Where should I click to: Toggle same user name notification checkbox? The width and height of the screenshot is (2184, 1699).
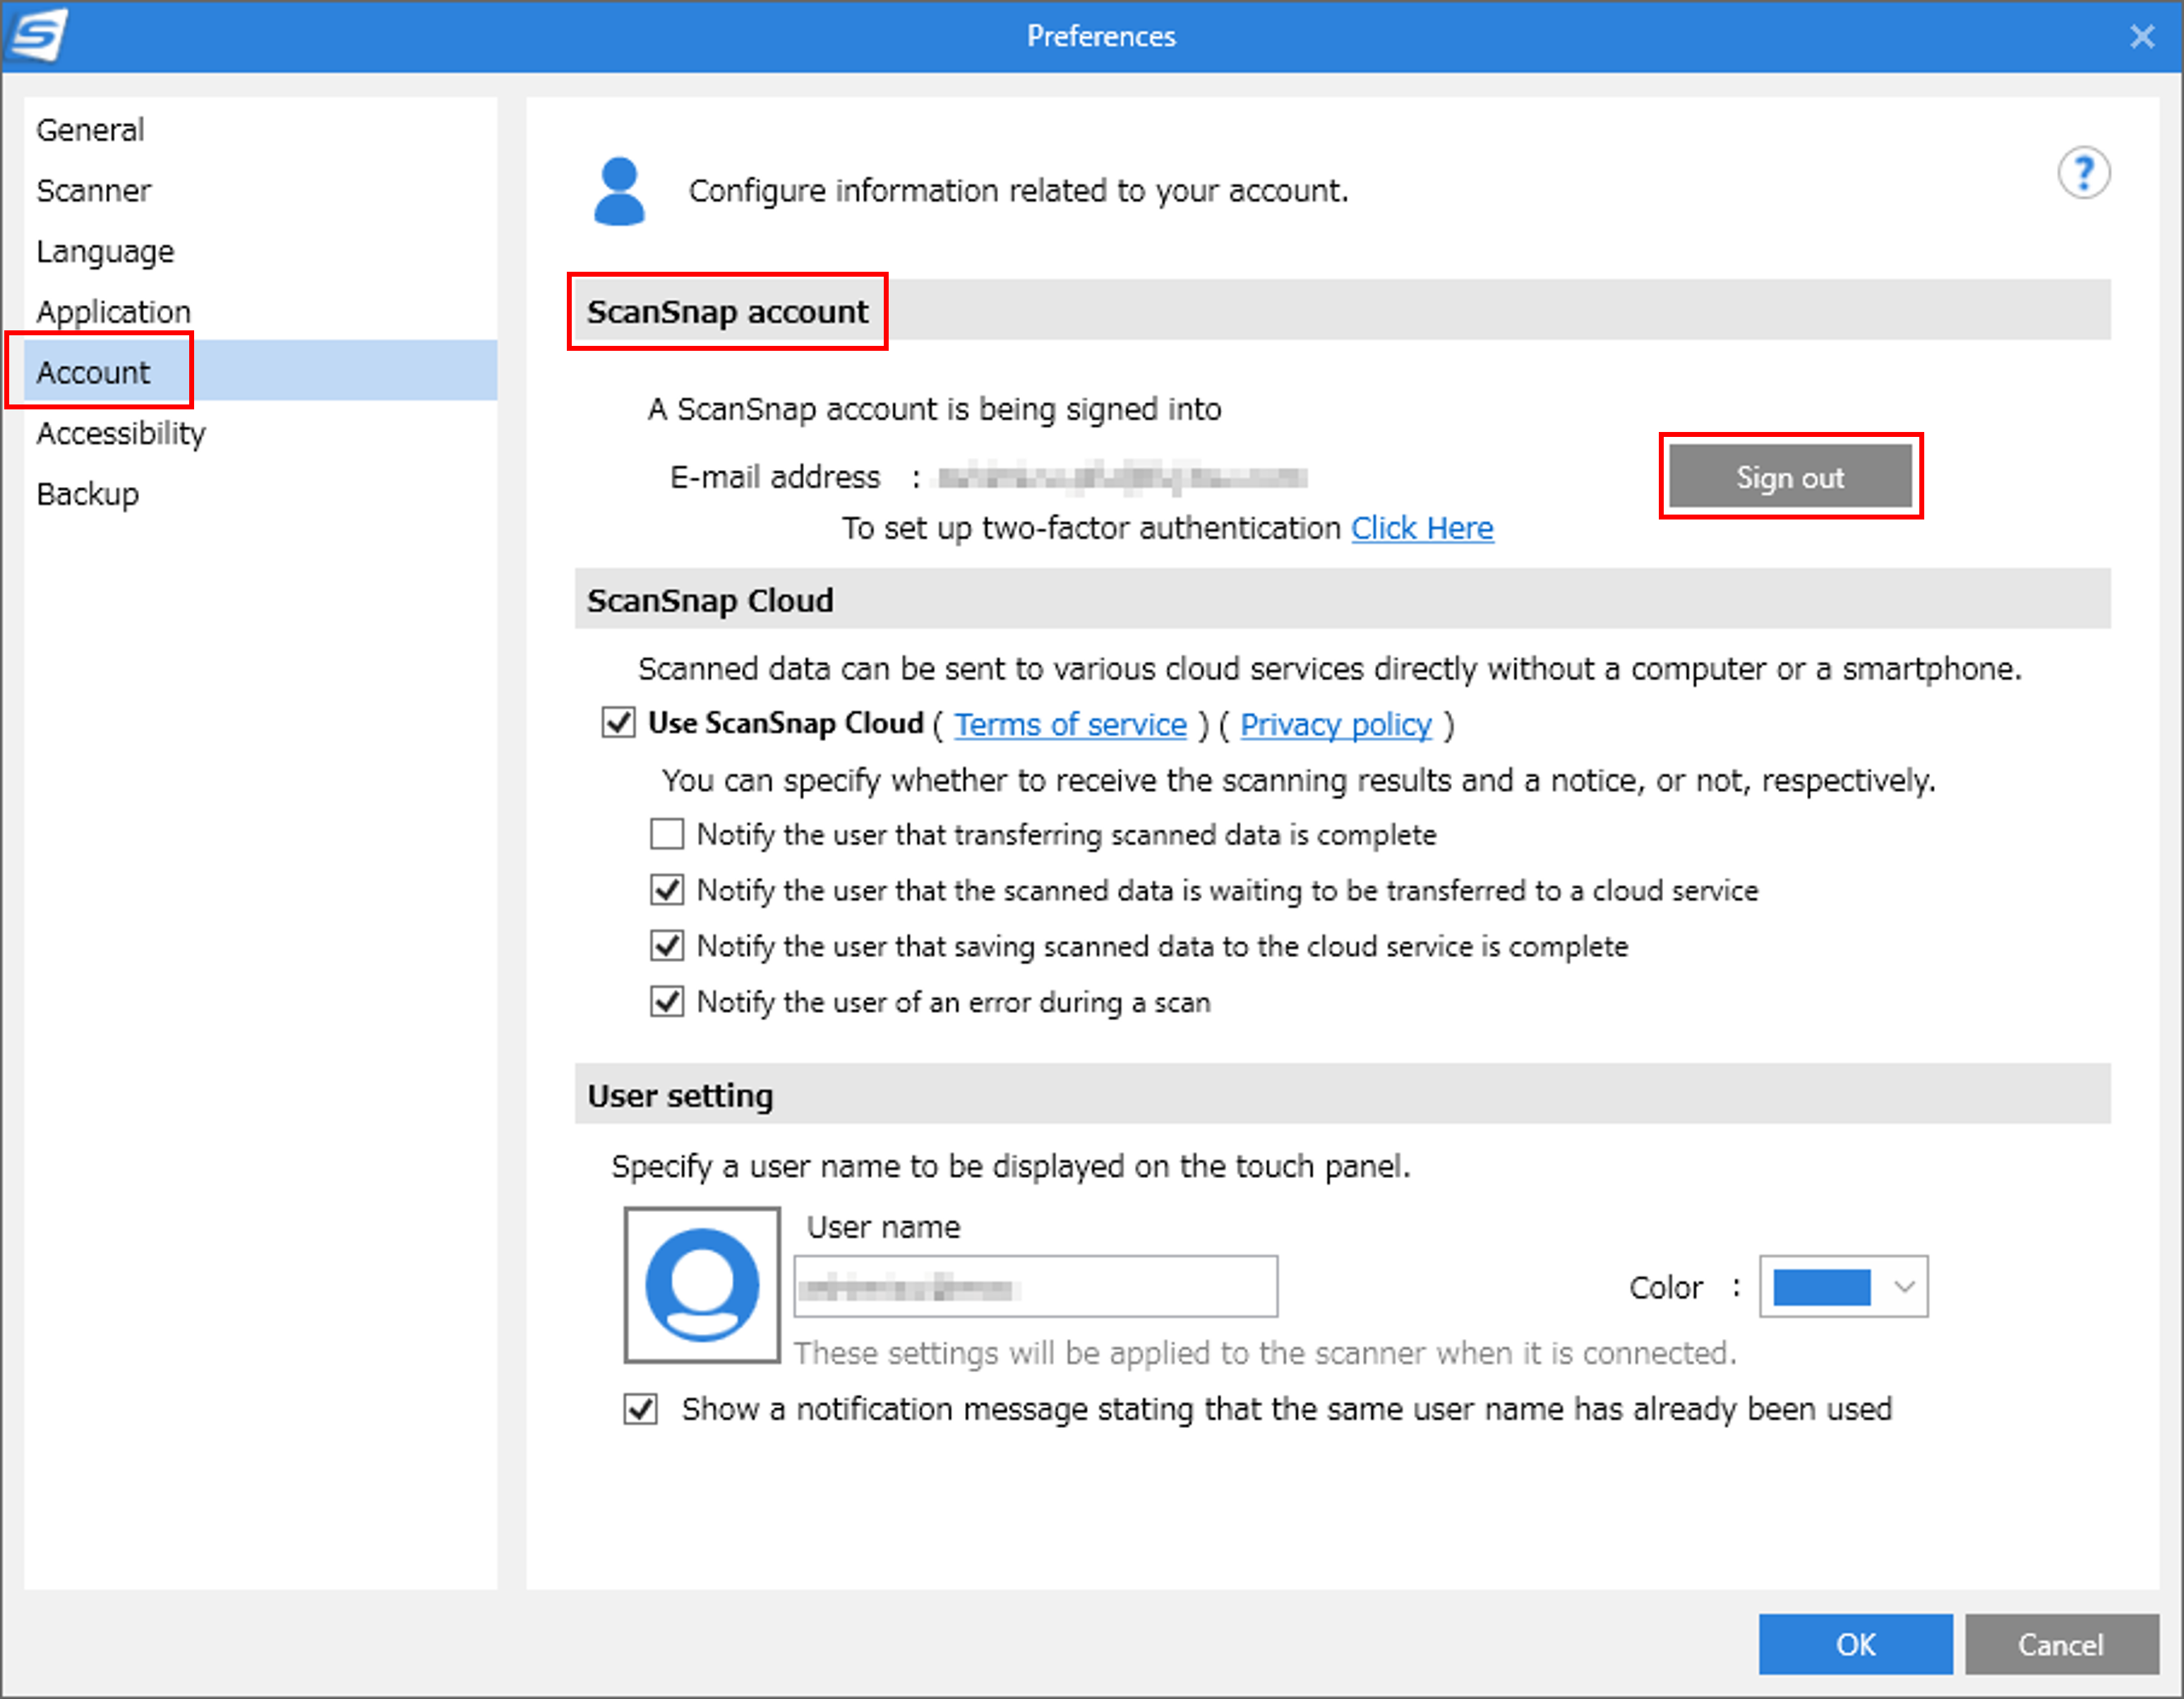pos(641,1408)
